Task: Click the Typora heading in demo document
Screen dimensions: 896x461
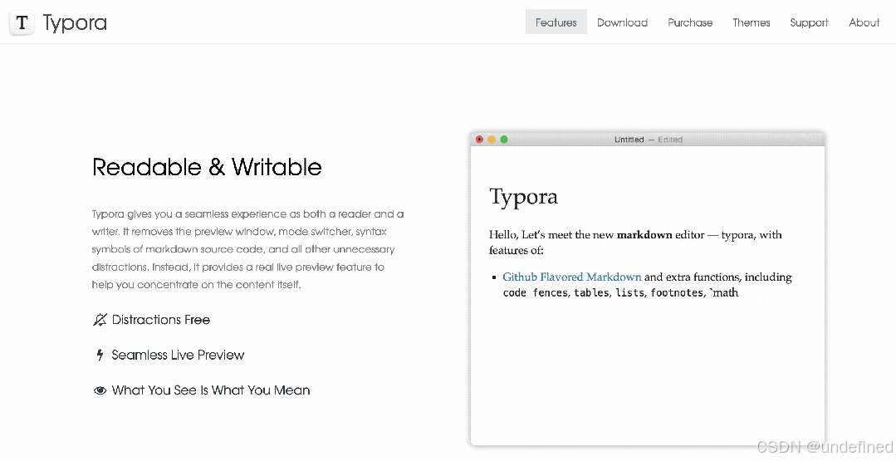Action: pyautogui.click(x=523, y=197)
